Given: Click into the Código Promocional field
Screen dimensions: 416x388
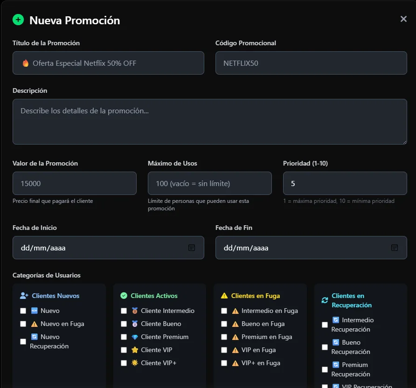Looking at the screenshot, I should (311, 63).
